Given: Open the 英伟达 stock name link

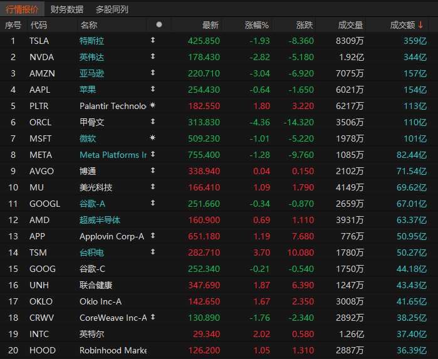Looking at the screenshot, I should pos(91,57).
